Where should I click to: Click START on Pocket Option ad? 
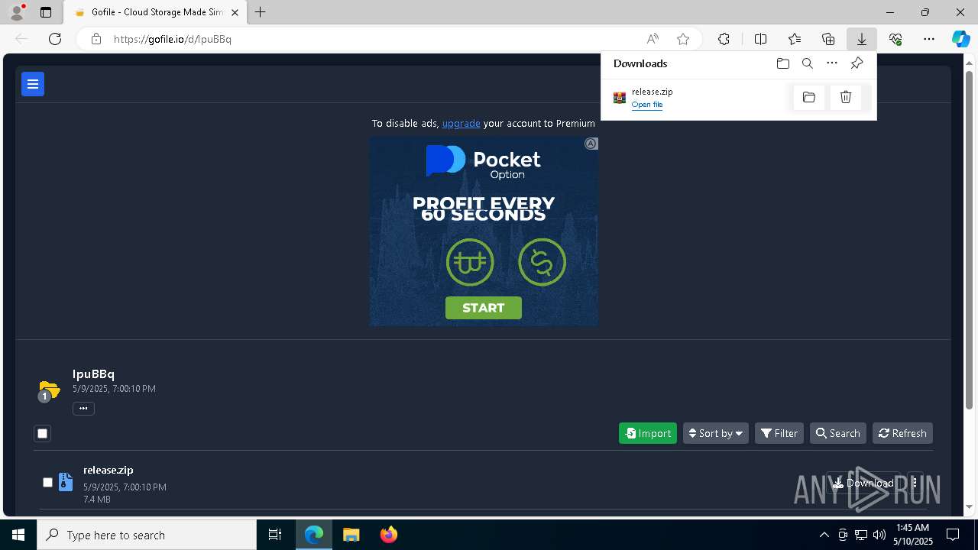[484, 308]
